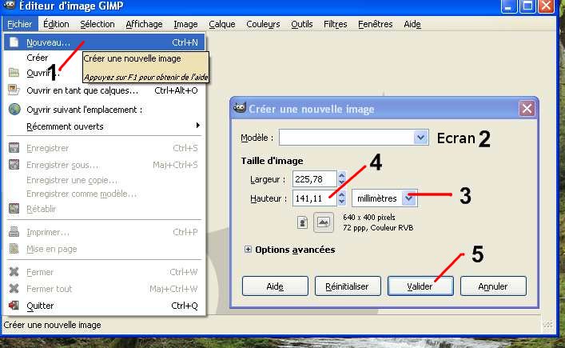Click the Ouvrir folder icon
Image resolution: width=565 pixels, height=348 pixels.
tap(14, 72)
